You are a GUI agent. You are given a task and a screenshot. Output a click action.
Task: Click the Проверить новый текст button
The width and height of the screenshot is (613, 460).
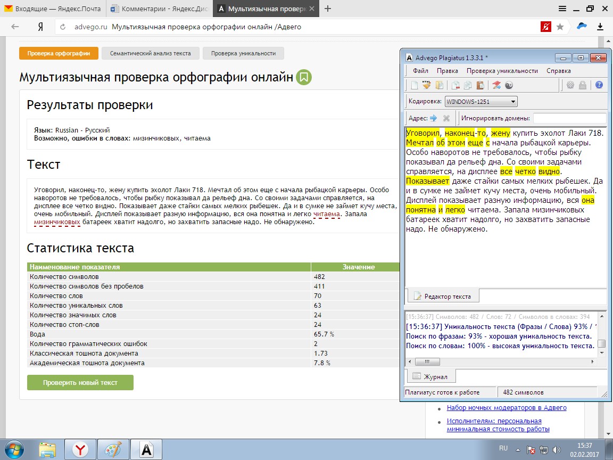coord(80,383)
